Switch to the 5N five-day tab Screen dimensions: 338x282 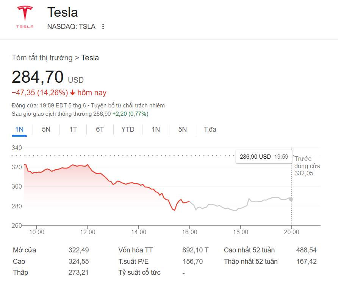46,129
